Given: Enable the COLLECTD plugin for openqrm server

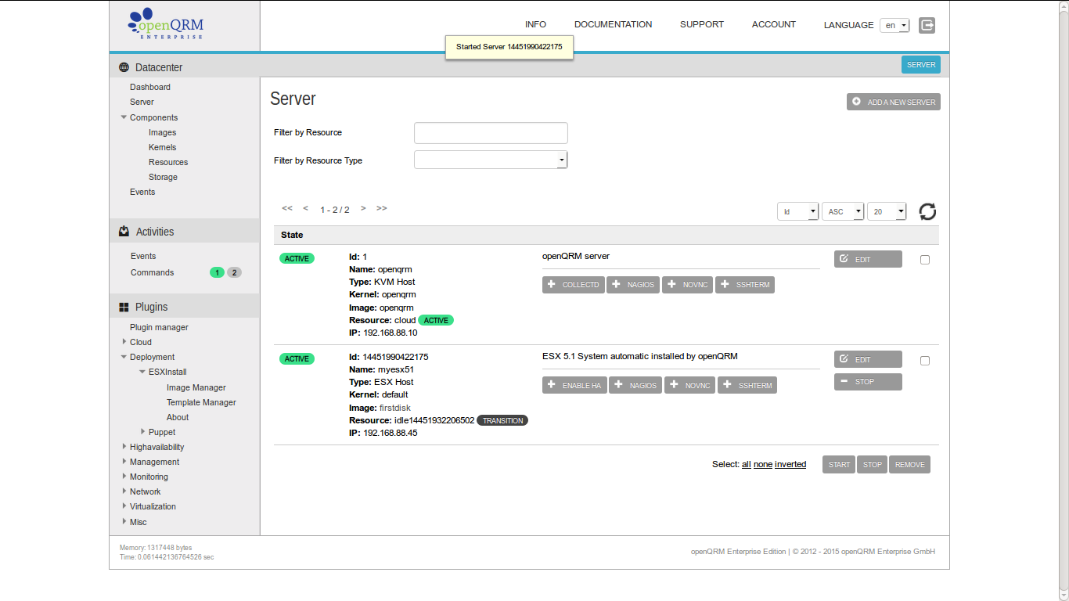Looking at the screenshot, I should 573,285.
